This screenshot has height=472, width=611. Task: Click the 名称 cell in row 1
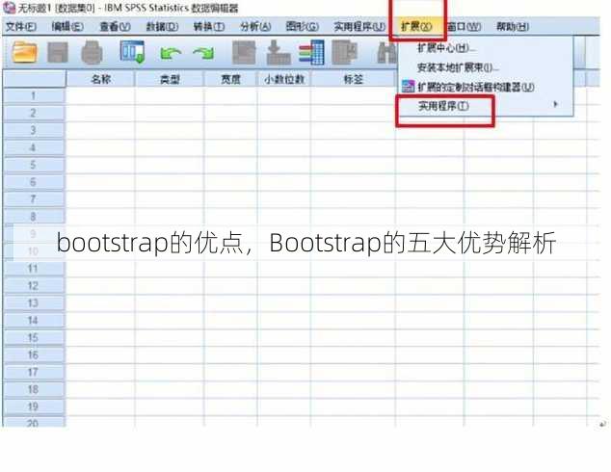(100, 95)
